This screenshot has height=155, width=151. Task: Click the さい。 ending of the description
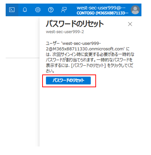[x=50, y=71]
